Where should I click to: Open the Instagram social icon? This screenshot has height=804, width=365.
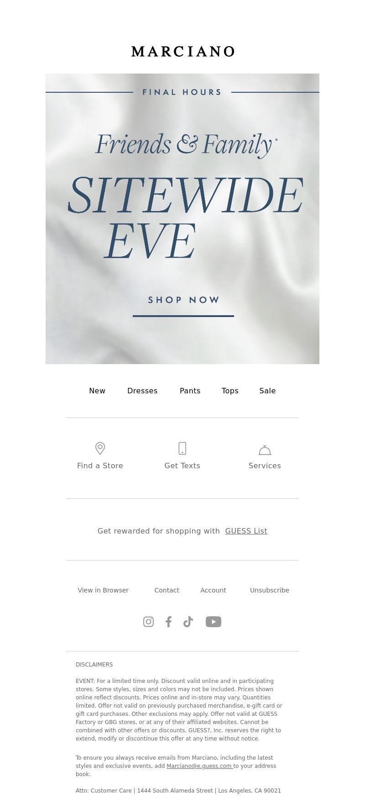[x=148, y=622]
